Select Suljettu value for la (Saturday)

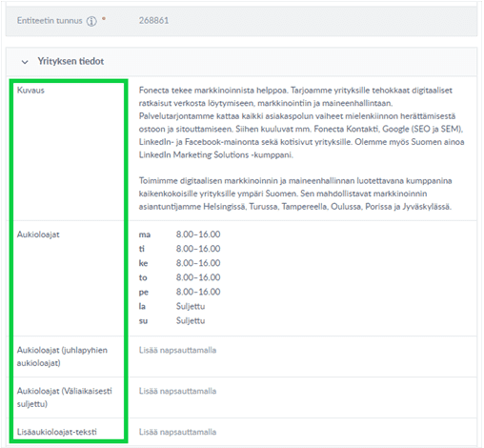[x=191, y=306]
